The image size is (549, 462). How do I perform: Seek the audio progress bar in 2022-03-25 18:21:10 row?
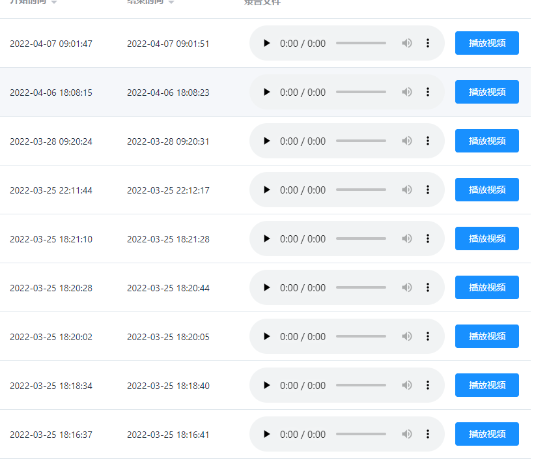point(361,238)
